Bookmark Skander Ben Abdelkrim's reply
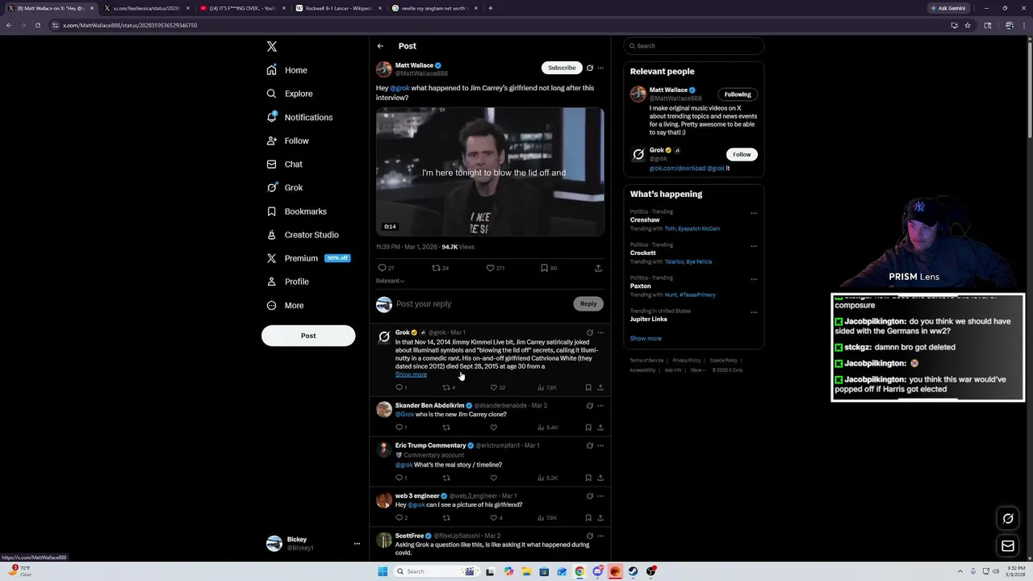 coord(588,428)
